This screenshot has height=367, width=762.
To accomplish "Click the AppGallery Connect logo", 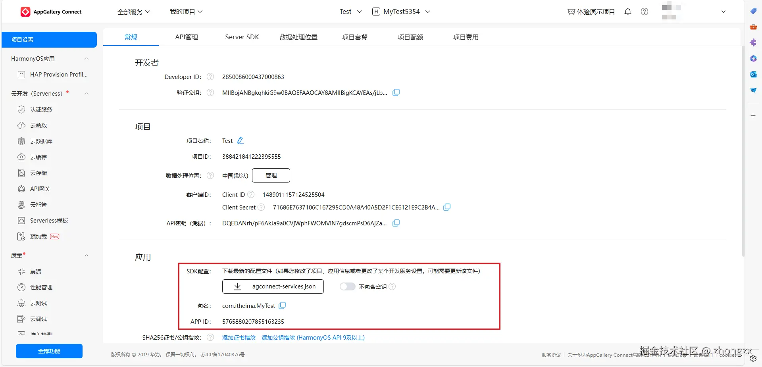I will pyautogui.click(x=51, y=12).
